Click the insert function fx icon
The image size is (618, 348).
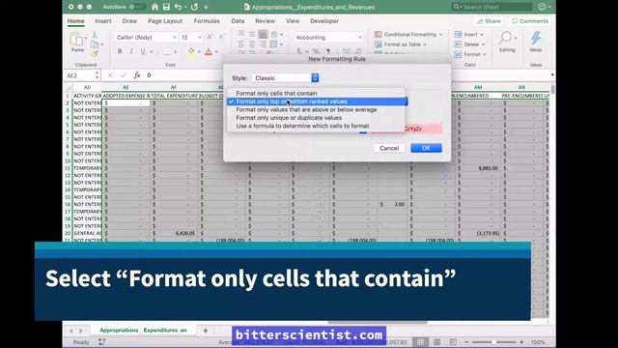[x=137, y=75]
